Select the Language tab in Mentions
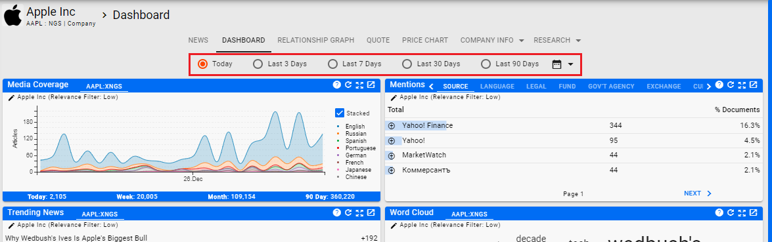 tap(497, 86)
